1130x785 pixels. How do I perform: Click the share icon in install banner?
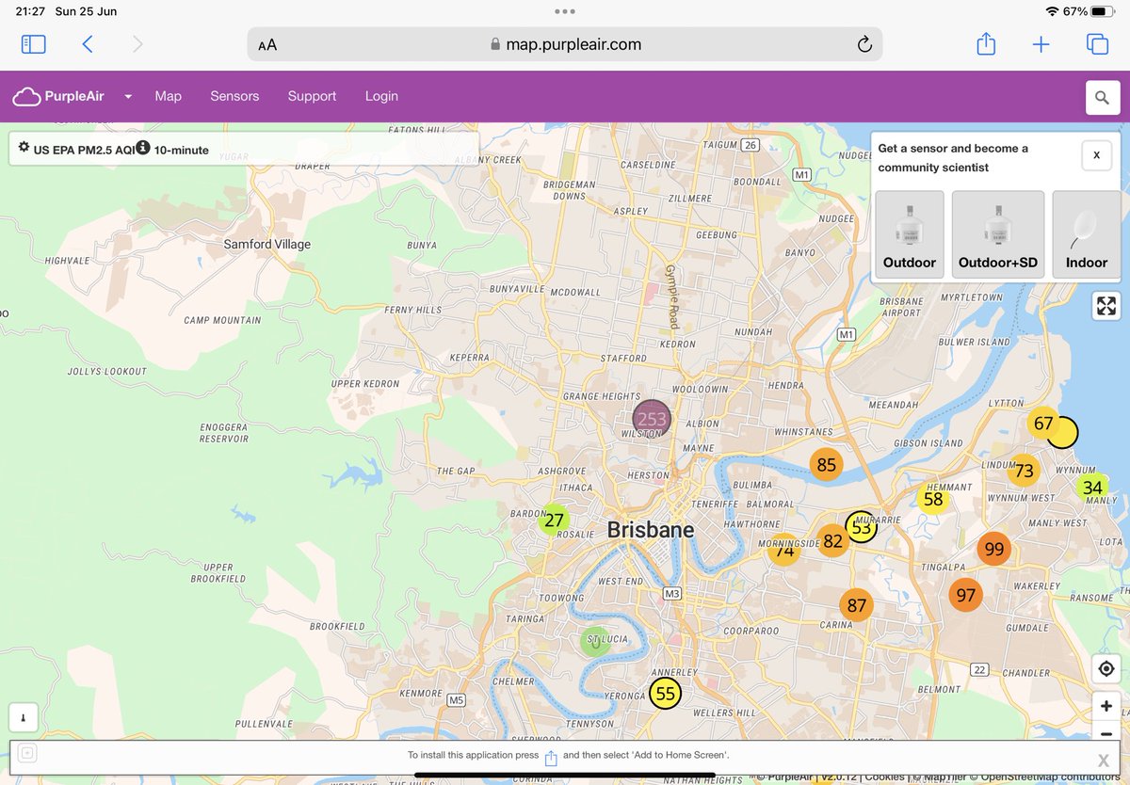[551, 758]
